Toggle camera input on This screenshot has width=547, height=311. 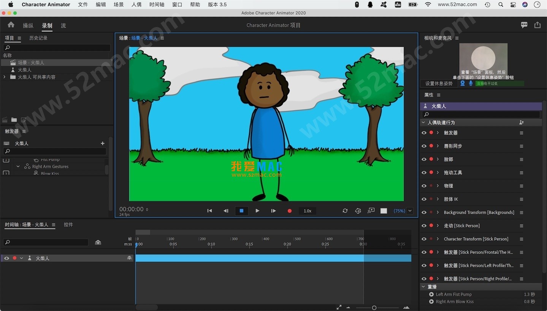pyautogui.click(x=463, y=83)
